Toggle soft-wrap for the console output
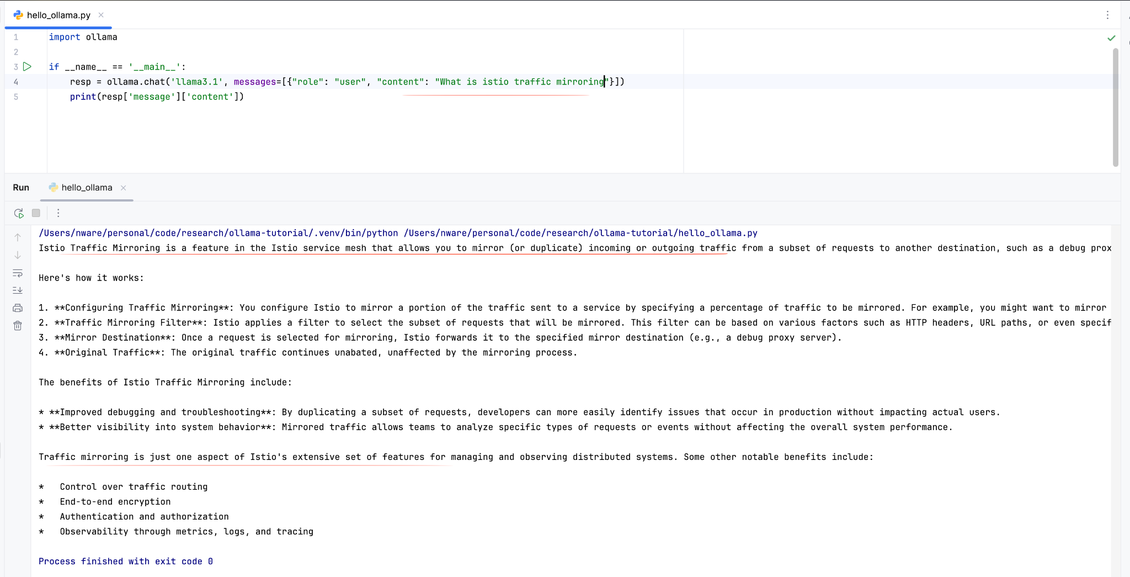1130x577 pixels. tap(17, 273)
